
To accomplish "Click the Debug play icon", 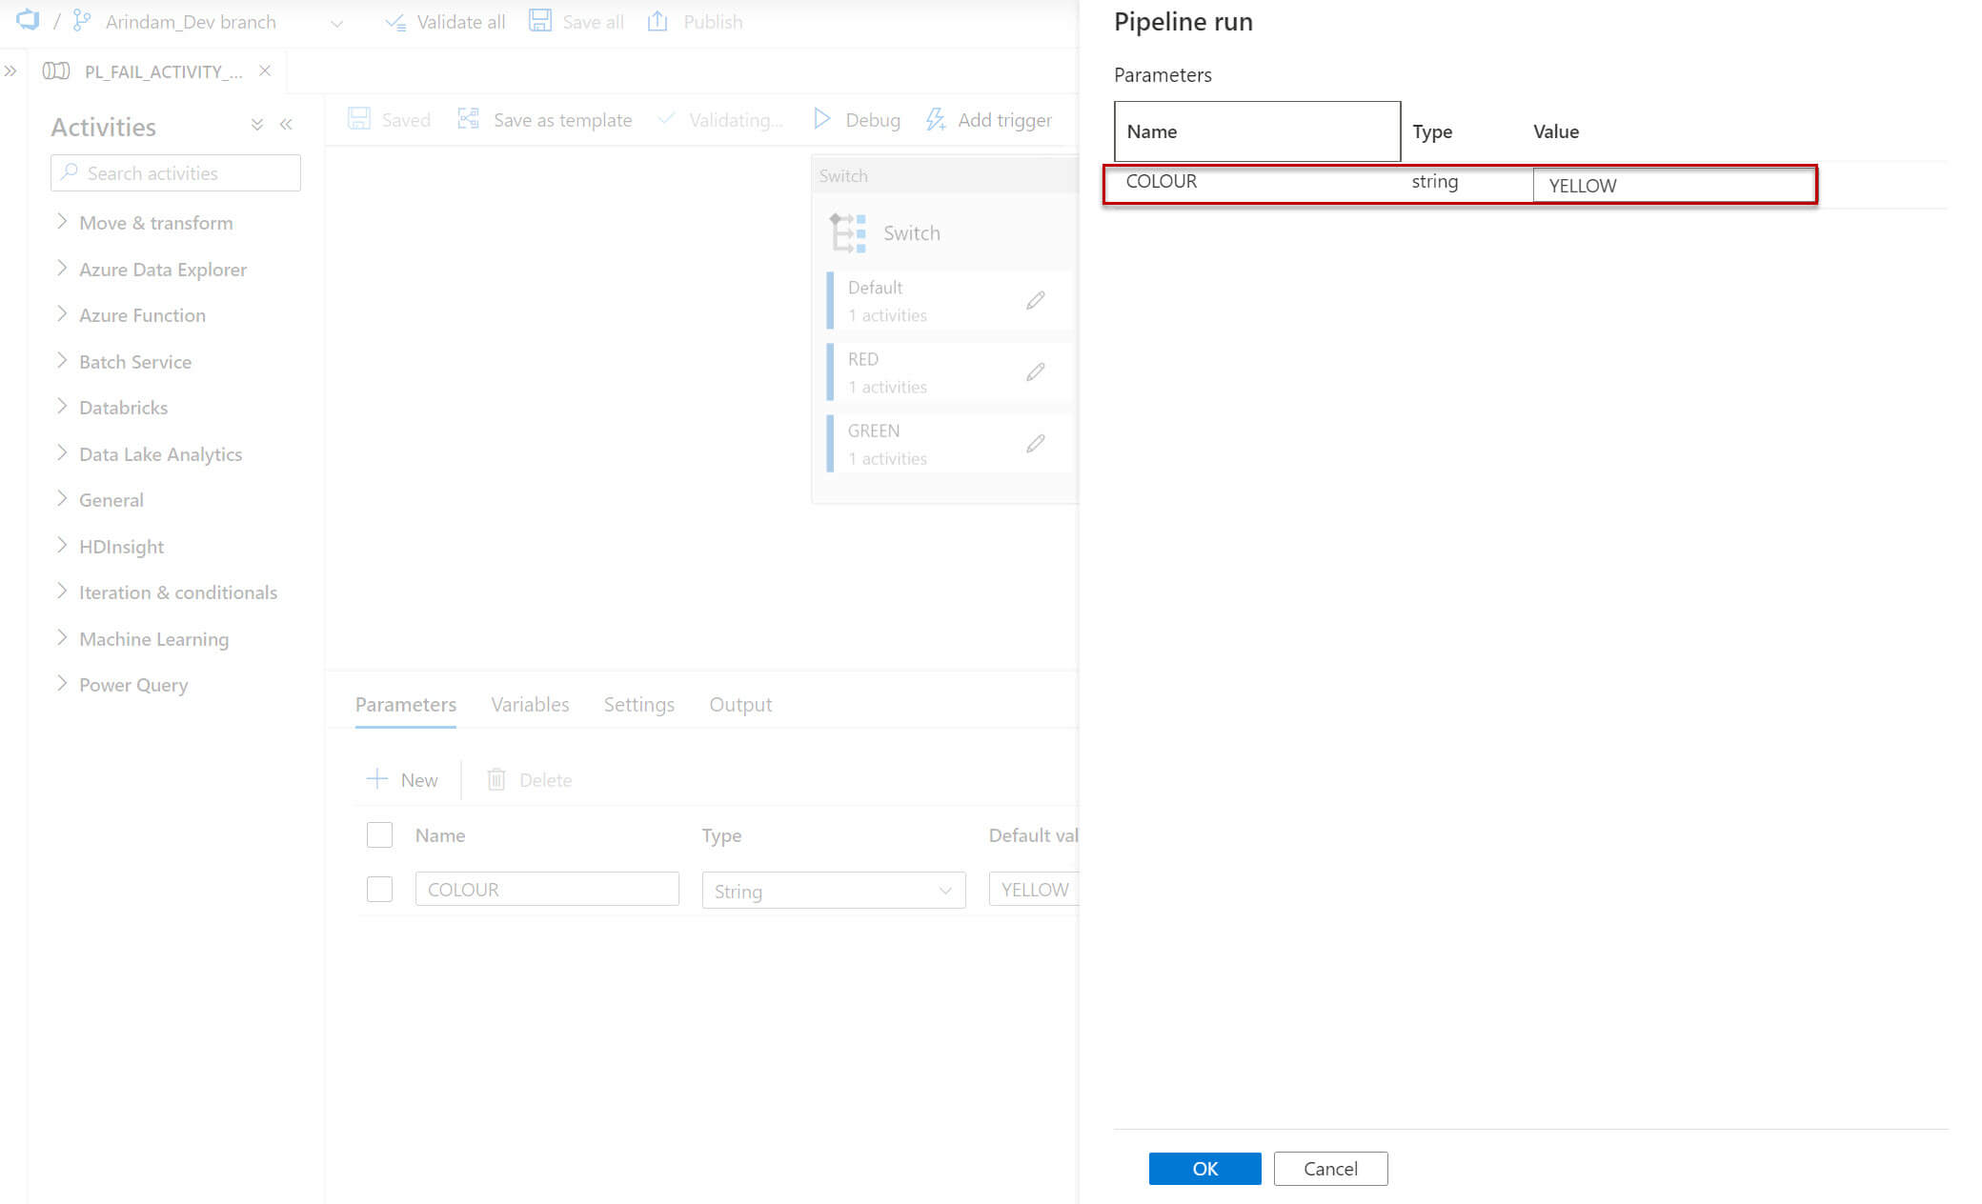I will (x=821, y=119).
